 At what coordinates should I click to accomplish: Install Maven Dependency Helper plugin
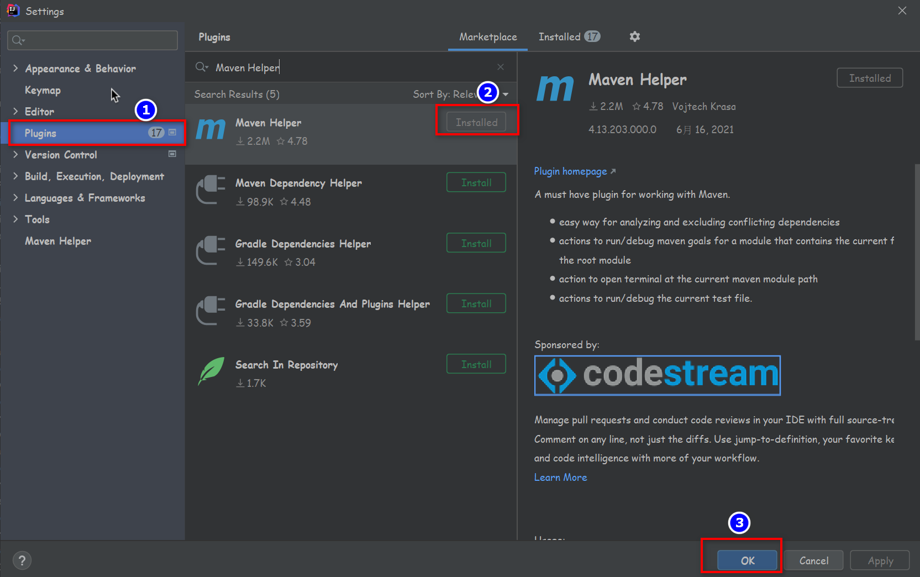coord(476,182)
